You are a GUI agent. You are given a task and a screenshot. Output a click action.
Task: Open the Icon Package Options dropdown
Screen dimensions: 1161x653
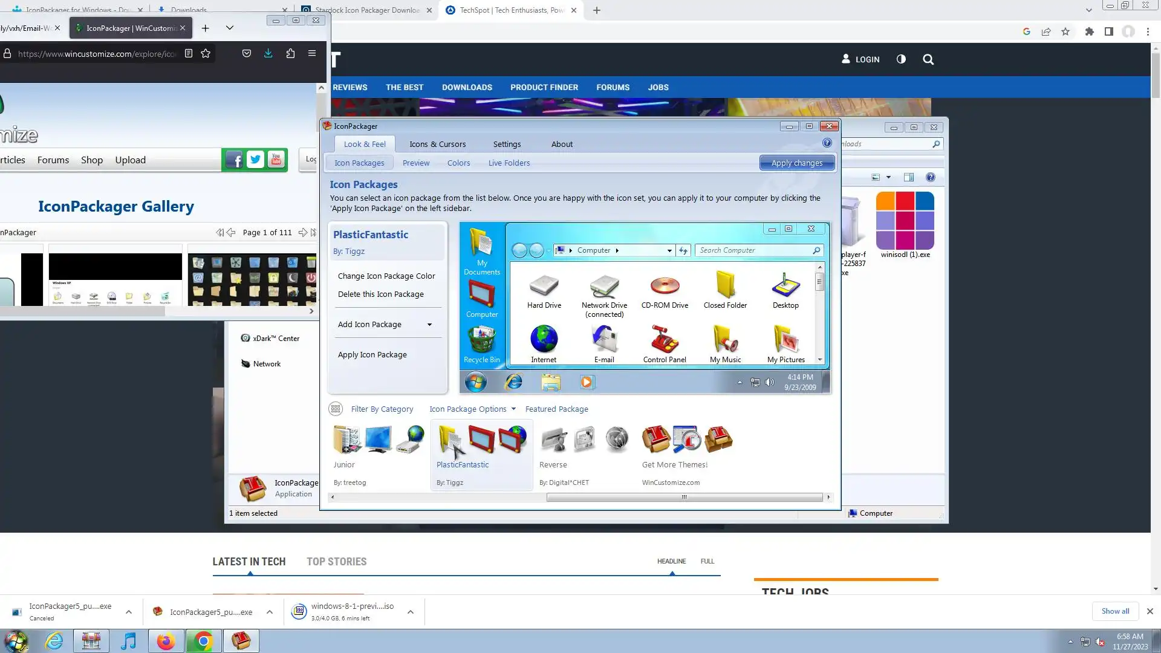click(472, 409)
